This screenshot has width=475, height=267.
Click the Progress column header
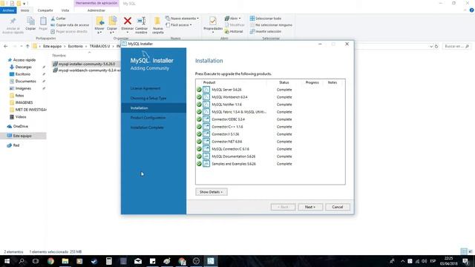point(312,82)
